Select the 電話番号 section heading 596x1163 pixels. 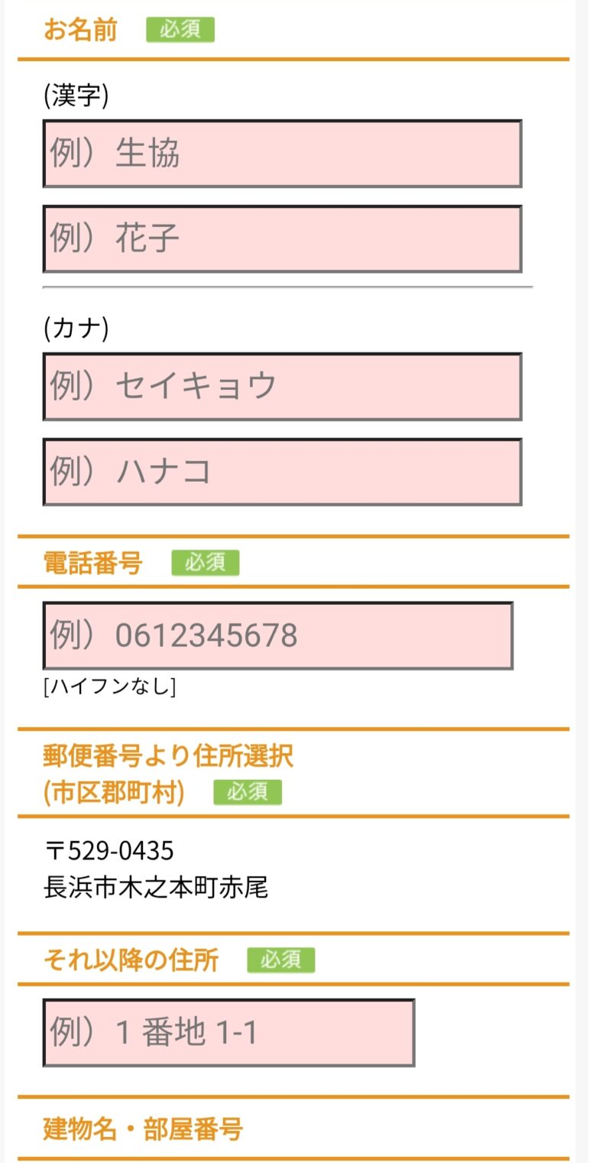[93, 564]
